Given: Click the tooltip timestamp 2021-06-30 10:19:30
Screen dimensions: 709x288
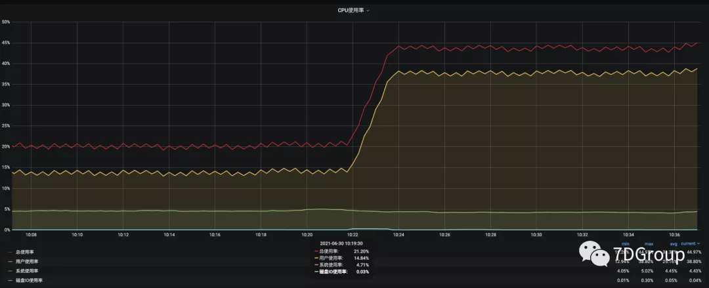Looking at the screenshot, I should point(341,243).
